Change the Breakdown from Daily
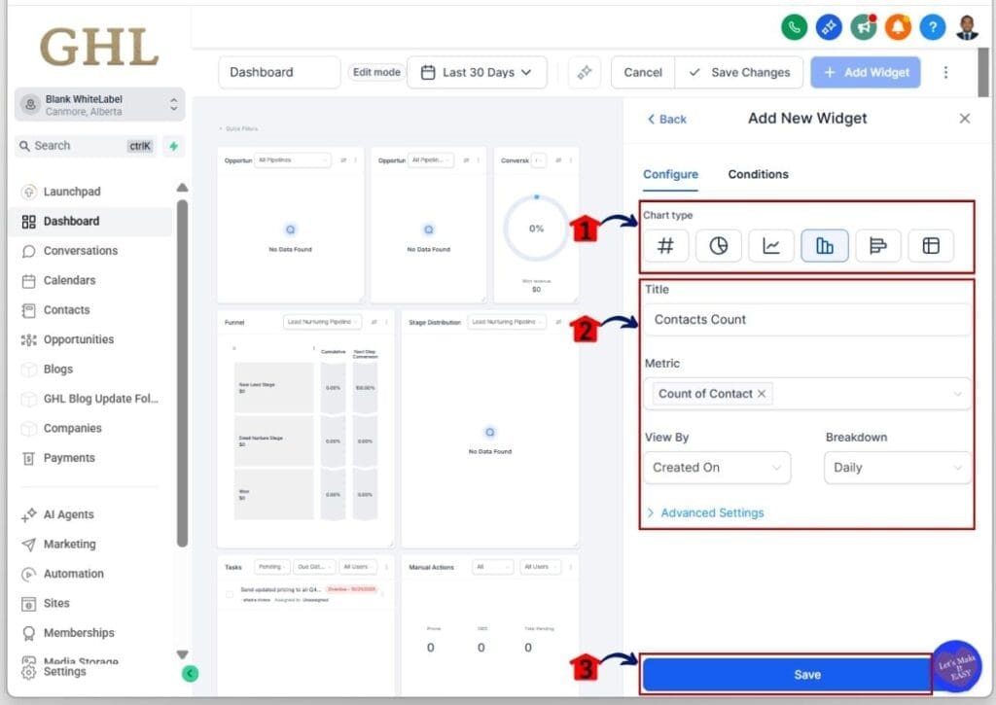 (x=896, y=468)
